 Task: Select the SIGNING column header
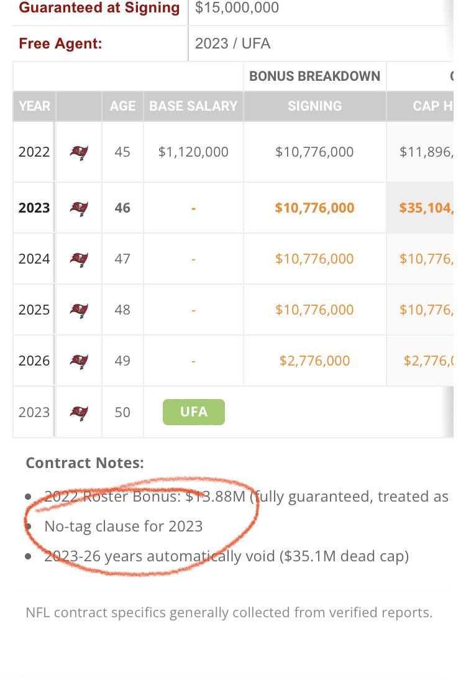coord(315,106)
